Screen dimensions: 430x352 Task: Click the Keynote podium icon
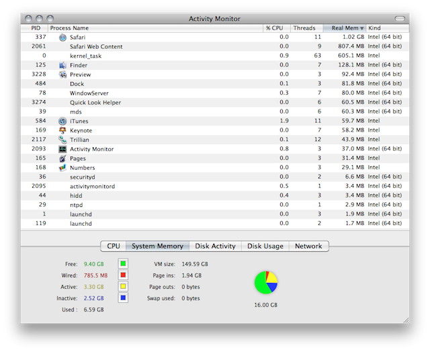[62, 130]
